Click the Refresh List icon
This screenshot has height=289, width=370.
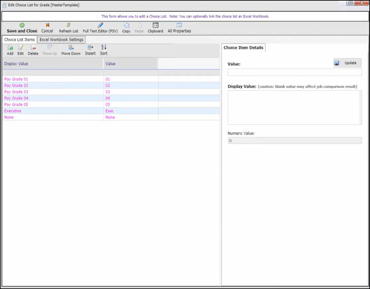[x=69, y=25]
